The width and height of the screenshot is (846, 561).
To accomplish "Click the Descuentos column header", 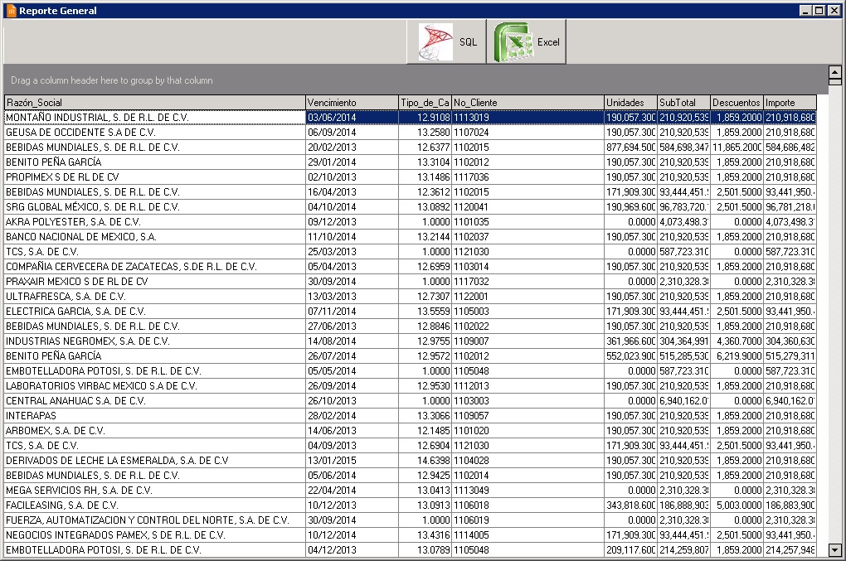I will pos(737,103).
